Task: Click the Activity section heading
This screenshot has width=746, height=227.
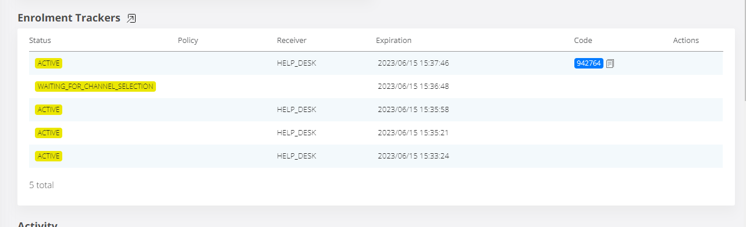Action: point(37,224)
